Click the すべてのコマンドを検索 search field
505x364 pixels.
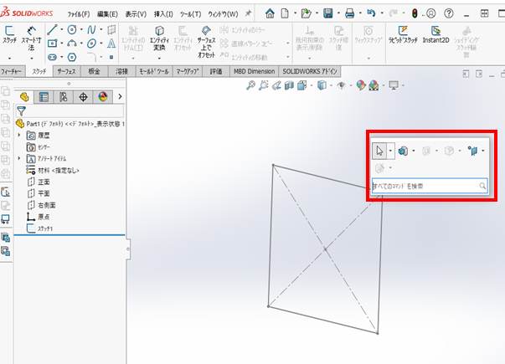point(430,186)
